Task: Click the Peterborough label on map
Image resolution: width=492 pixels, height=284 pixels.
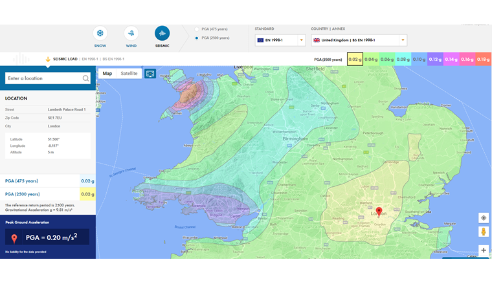Action: tap(373, 133)
